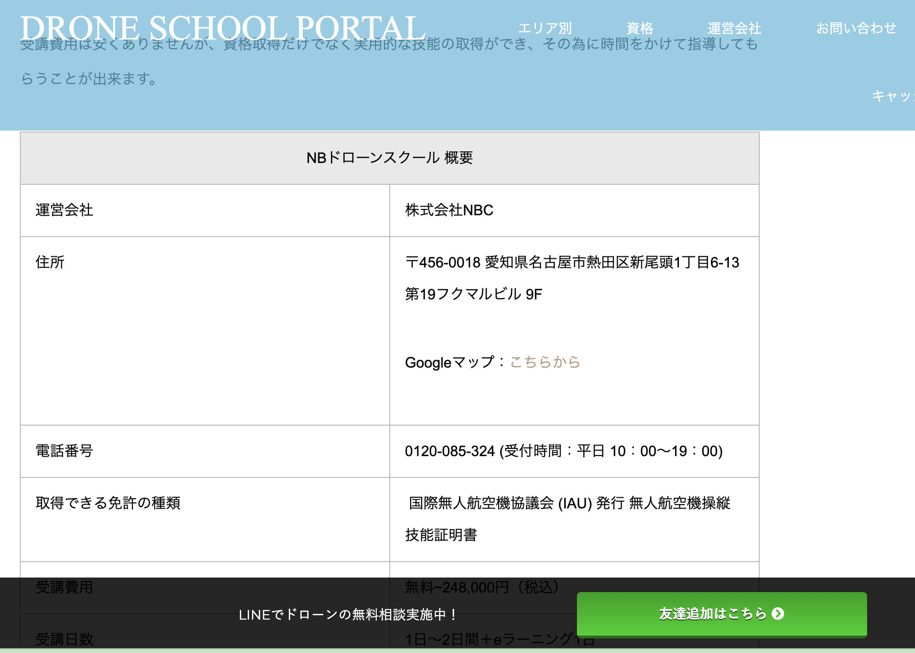The width and height of the screenshot is (915, 653).
Task: Select the らうことが出来ます paragraph text
Action: click(x=89, y=78)
